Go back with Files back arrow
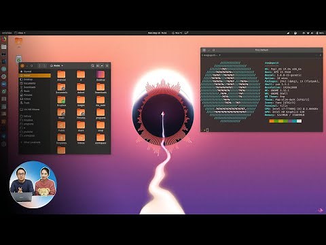Viewport: 326px width, 245px height. 39,65
